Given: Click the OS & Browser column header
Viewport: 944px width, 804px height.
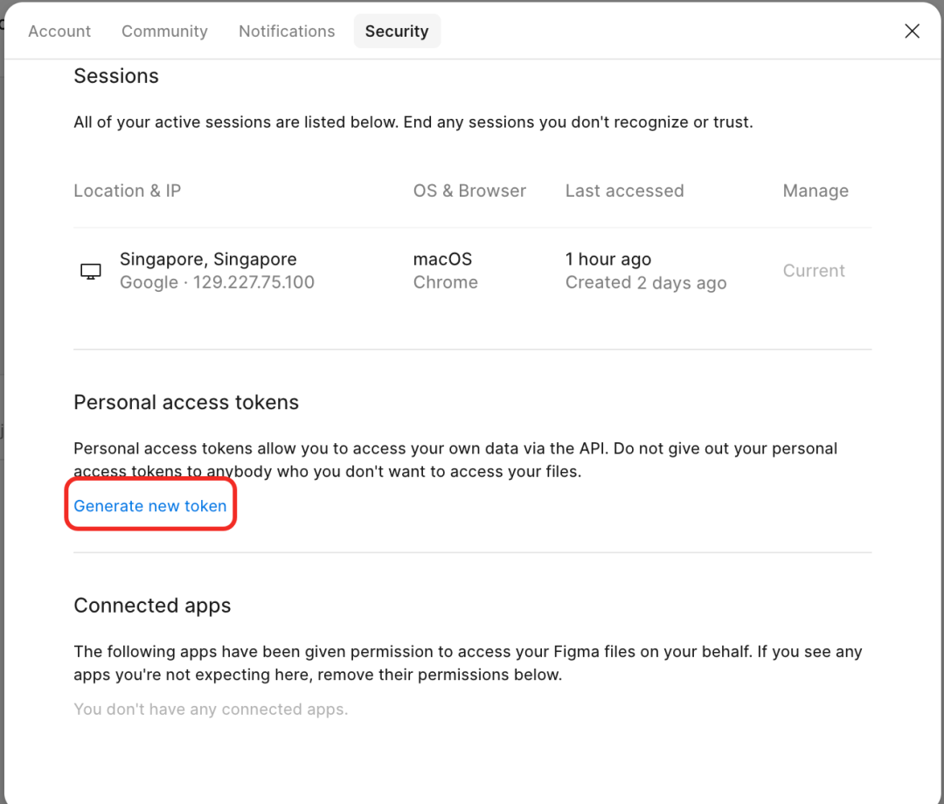Looking at the screenshot, I should (x=469, y=191).
